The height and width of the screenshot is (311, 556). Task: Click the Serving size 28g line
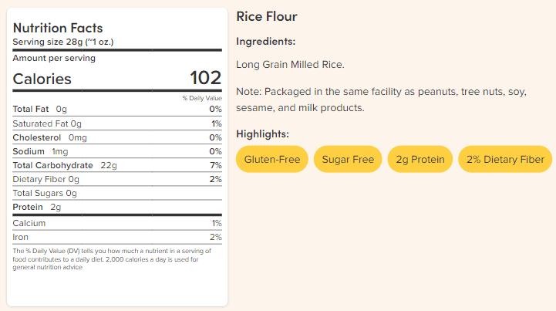pos(63,42)
